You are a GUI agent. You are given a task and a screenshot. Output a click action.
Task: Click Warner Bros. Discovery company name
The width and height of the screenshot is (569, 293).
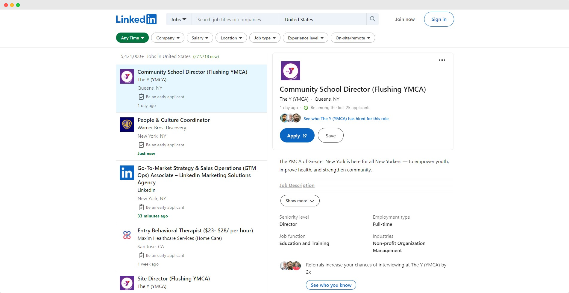tap(162, 128)
